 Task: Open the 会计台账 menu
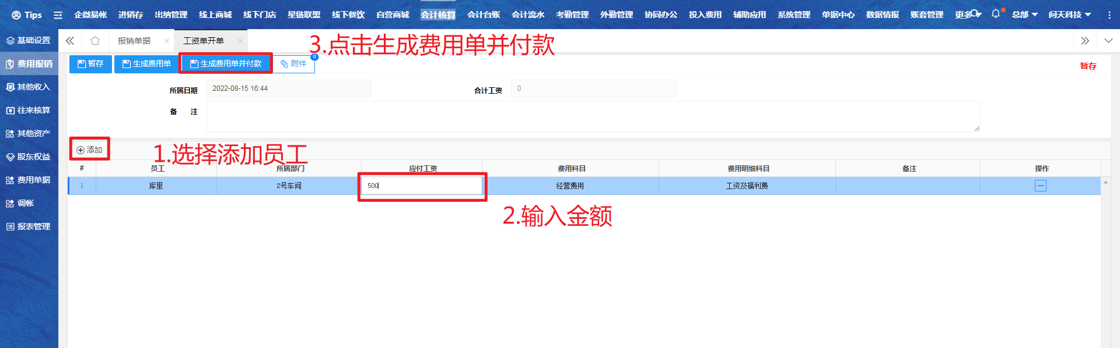(x=484, y=15)
